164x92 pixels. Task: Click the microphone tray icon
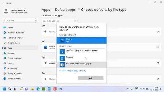131,89
